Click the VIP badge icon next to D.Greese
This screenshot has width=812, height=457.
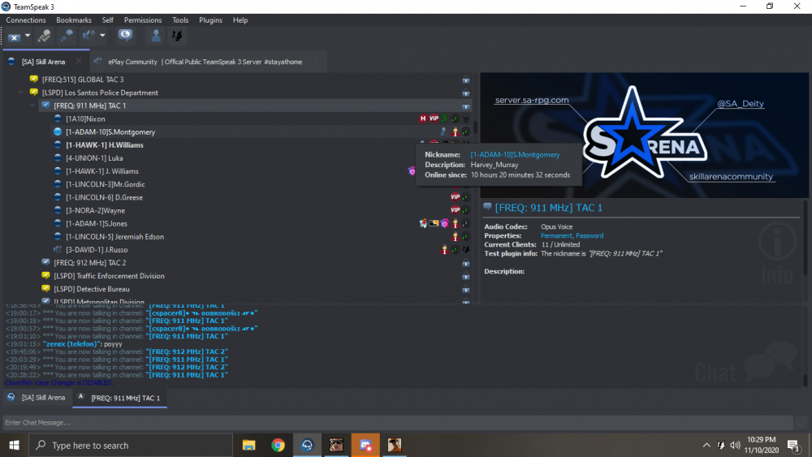[456, 197]
